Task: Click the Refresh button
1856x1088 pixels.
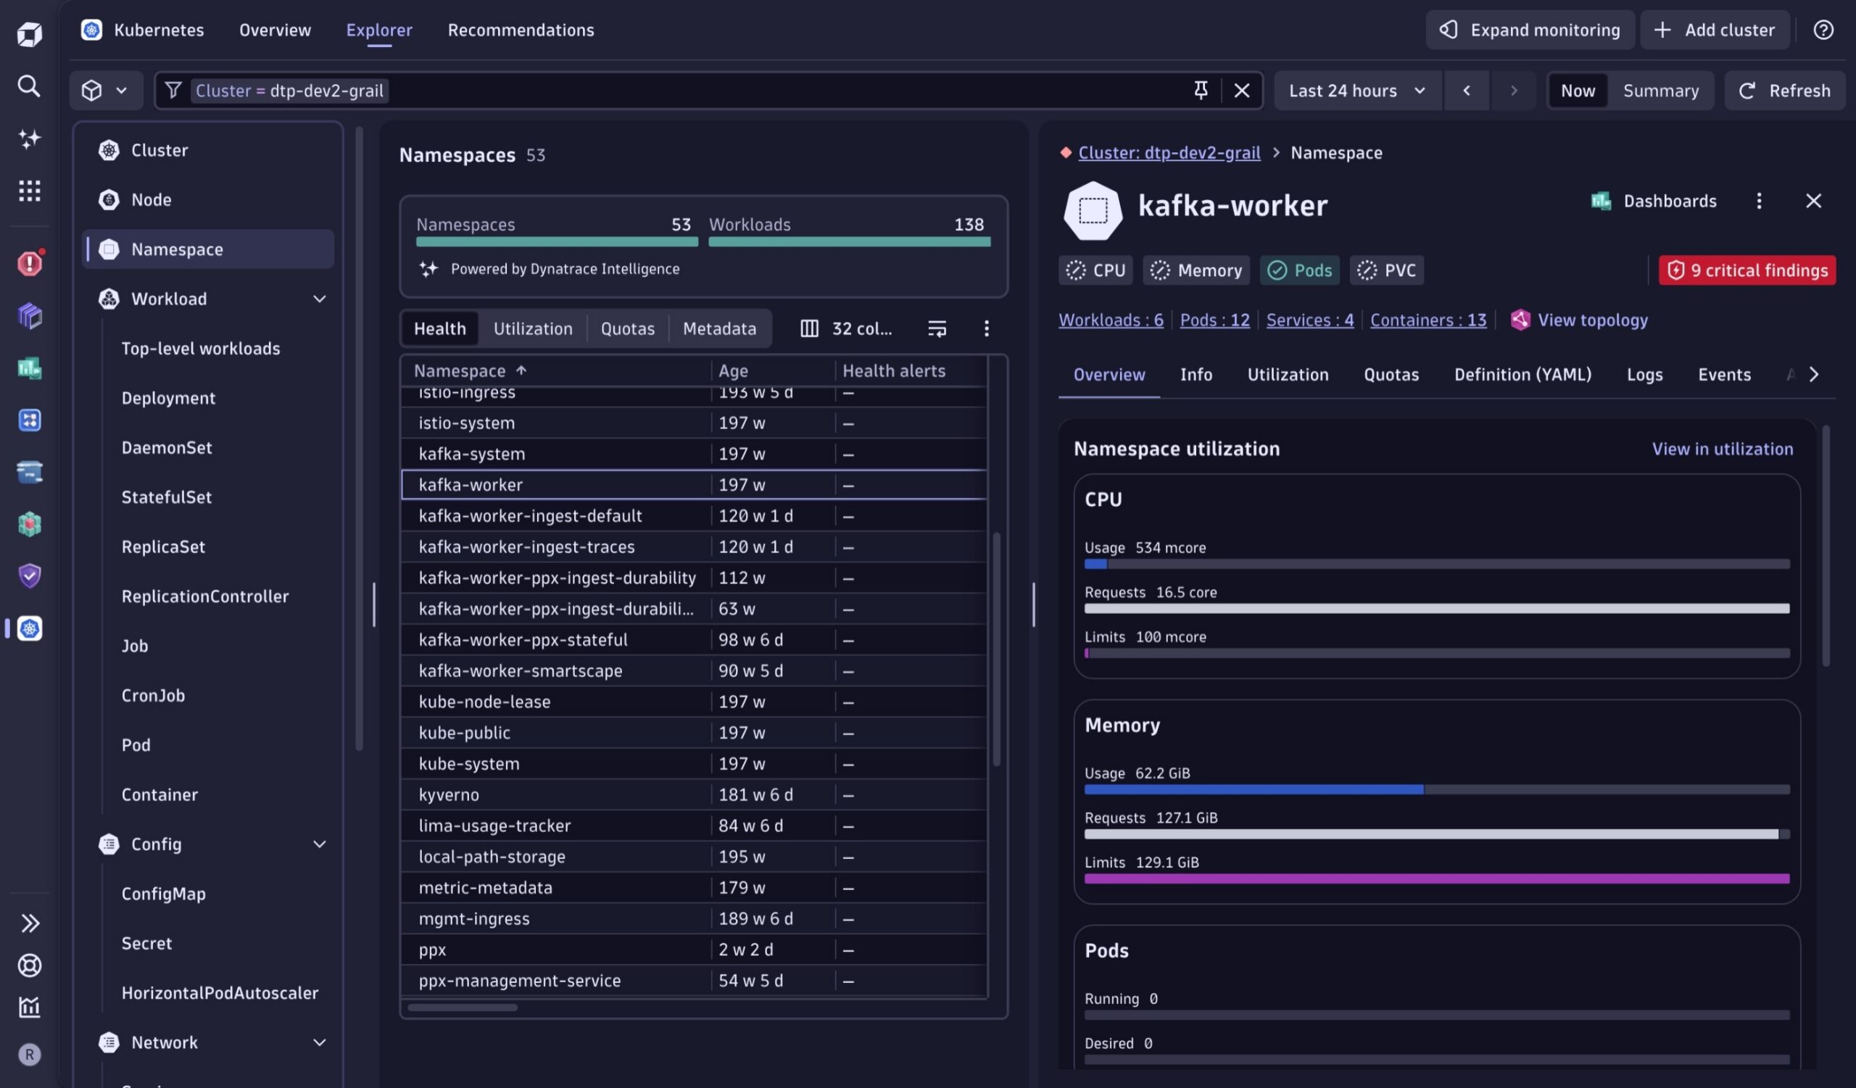Action: click(1783, 91)
